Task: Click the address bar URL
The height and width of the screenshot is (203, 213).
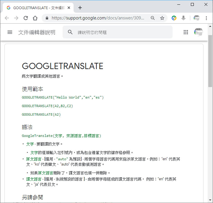Action: point(98,18)
